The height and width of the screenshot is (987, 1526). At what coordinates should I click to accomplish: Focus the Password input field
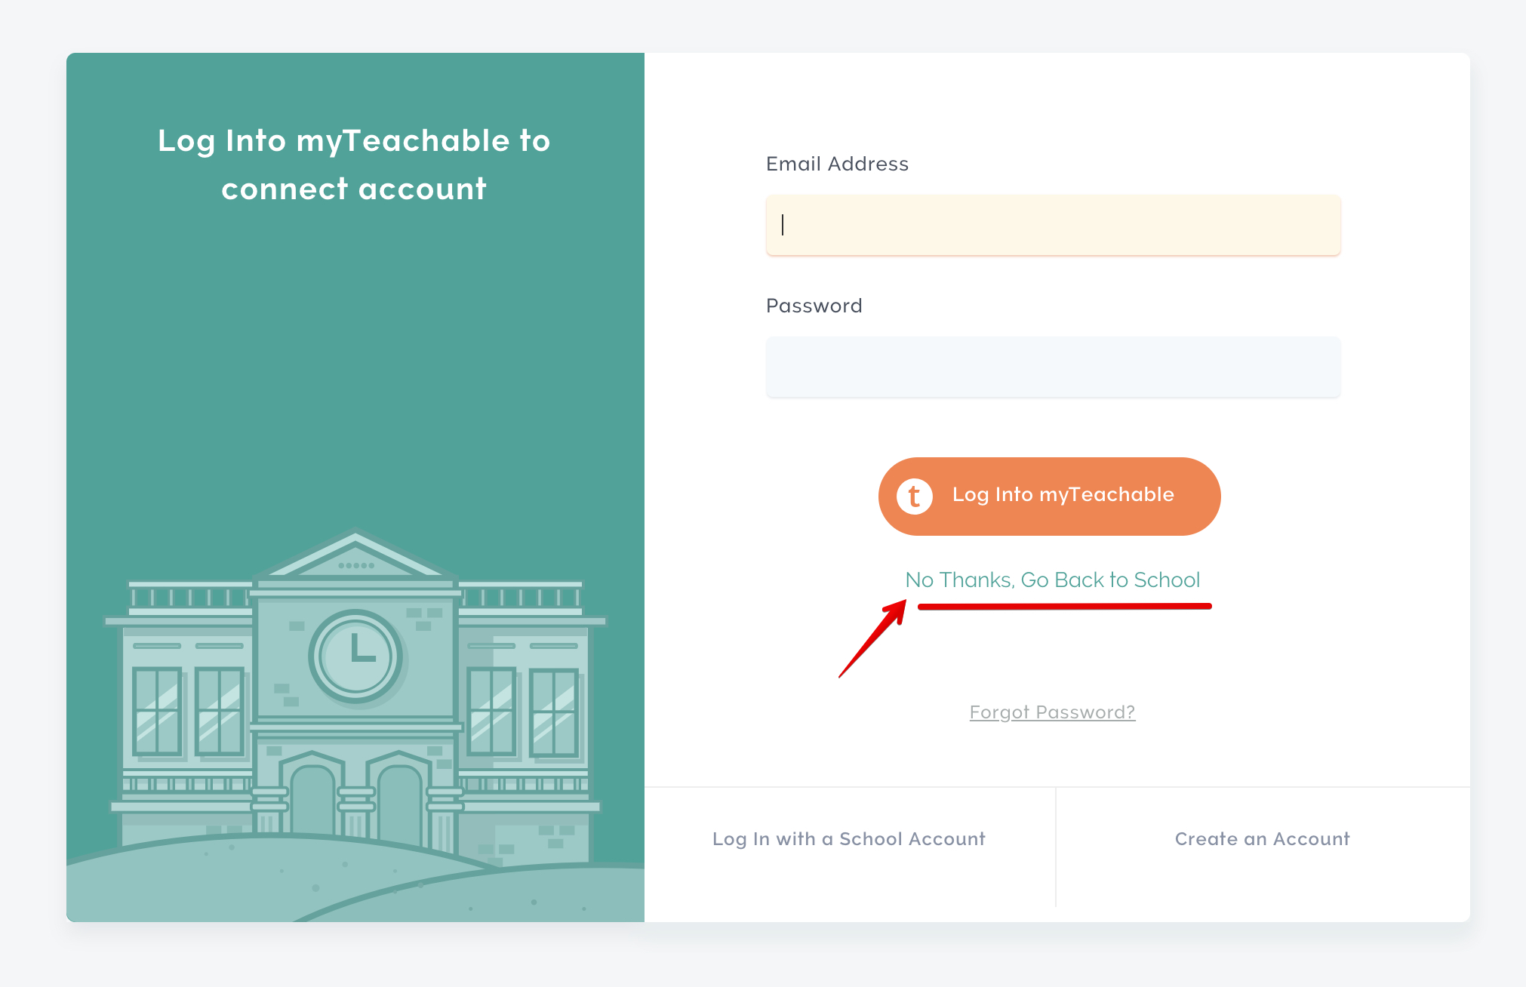[x=1053, y=367]
